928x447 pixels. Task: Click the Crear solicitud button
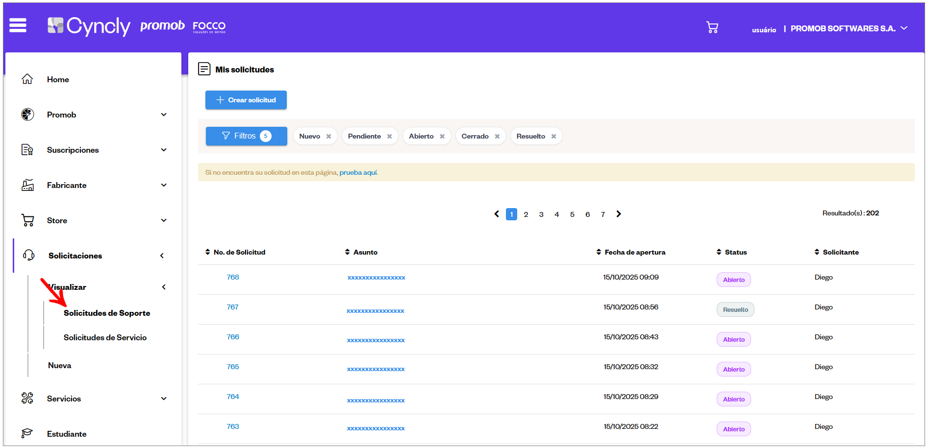tap(246, 100)
